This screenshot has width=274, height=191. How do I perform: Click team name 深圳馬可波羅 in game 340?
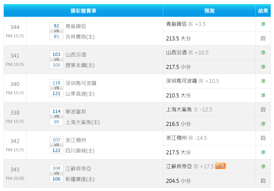[x=81, y=83]
